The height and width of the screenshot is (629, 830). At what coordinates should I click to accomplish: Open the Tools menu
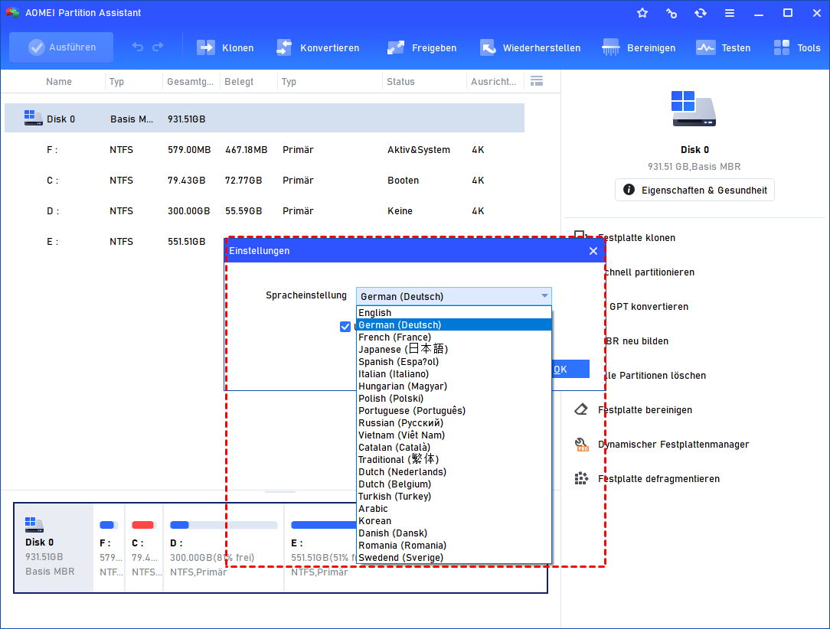pyautogui.click(x=796, y=47)
